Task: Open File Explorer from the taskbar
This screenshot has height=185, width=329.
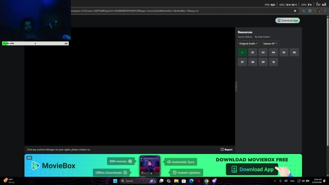Action: 176,181
